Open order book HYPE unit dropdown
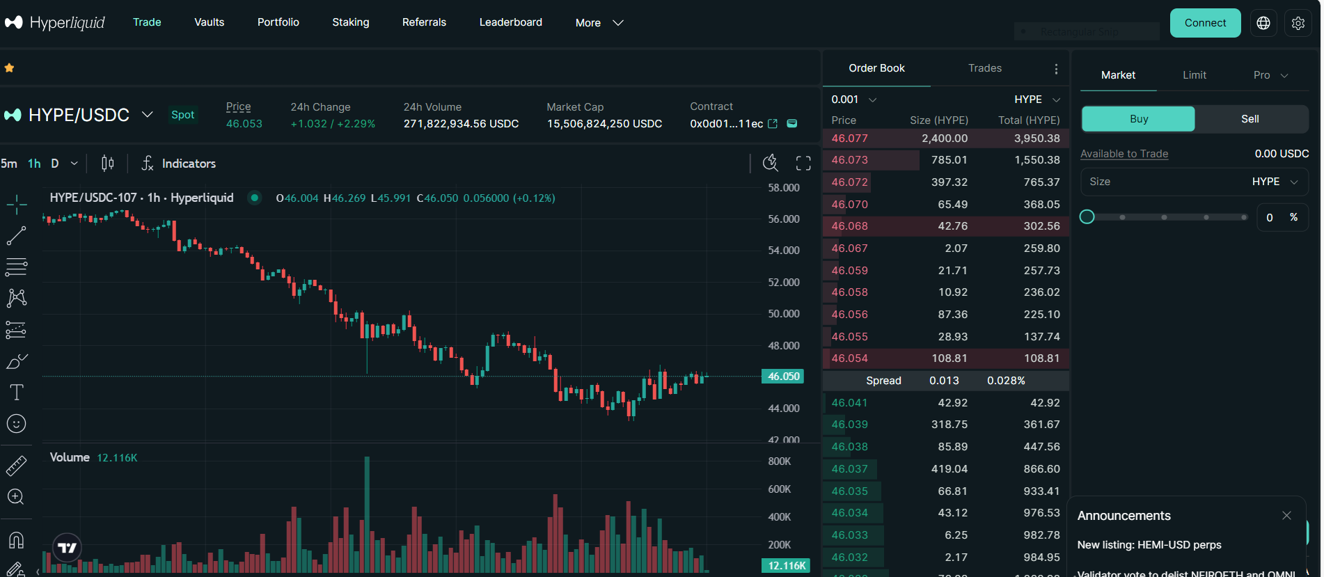The image size is (1324, 577). click(x=1037, y=100)
